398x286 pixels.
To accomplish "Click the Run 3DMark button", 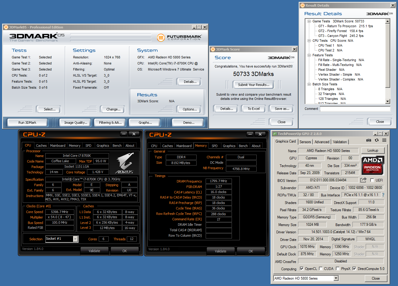I will pos(27,123).
